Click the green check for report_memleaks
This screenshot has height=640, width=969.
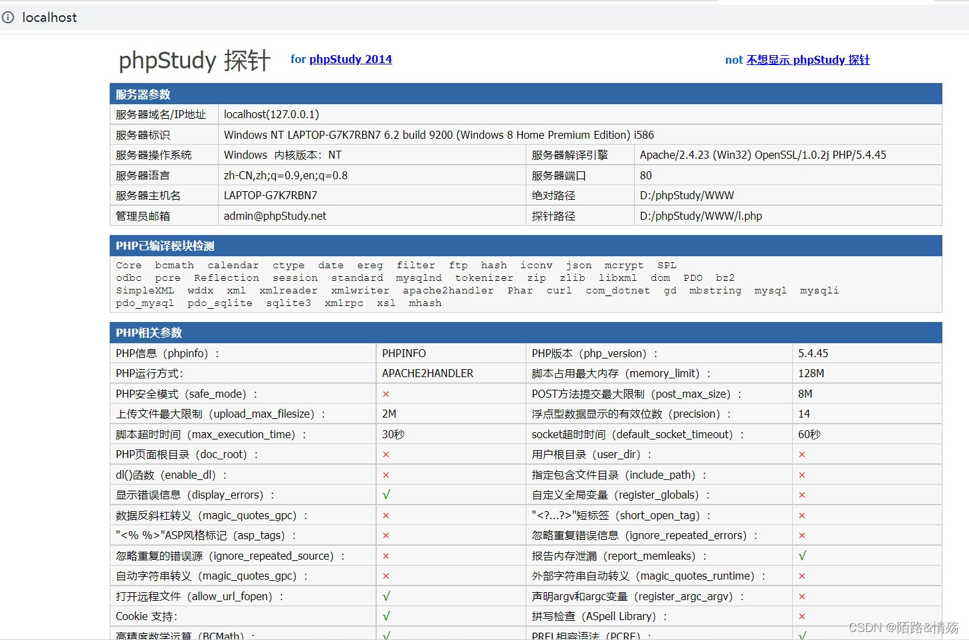point(802,556)
